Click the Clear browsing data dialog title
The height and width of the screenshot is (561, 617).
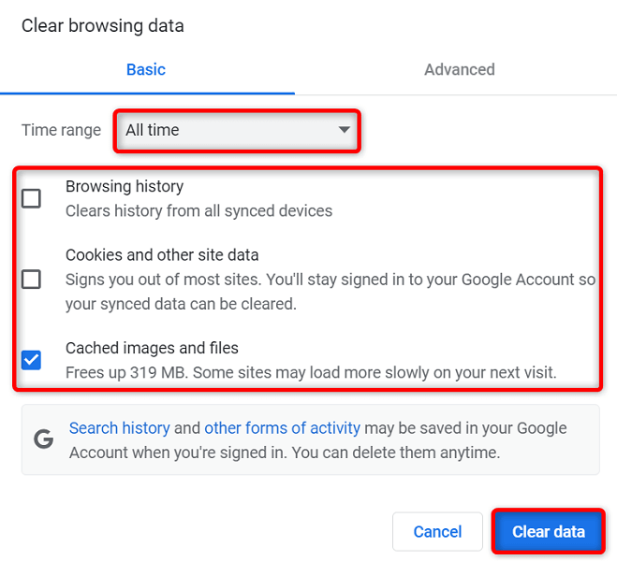103,25
